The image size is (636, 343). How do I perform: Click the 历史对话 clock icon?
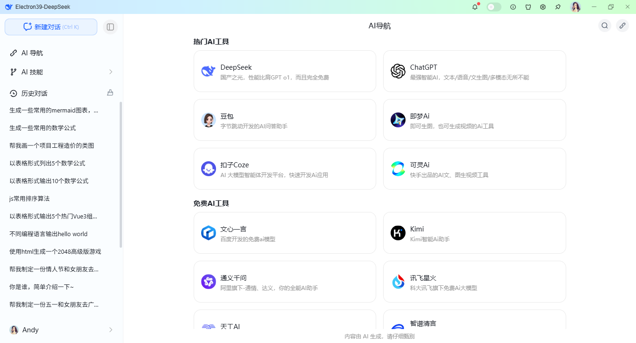14,93
